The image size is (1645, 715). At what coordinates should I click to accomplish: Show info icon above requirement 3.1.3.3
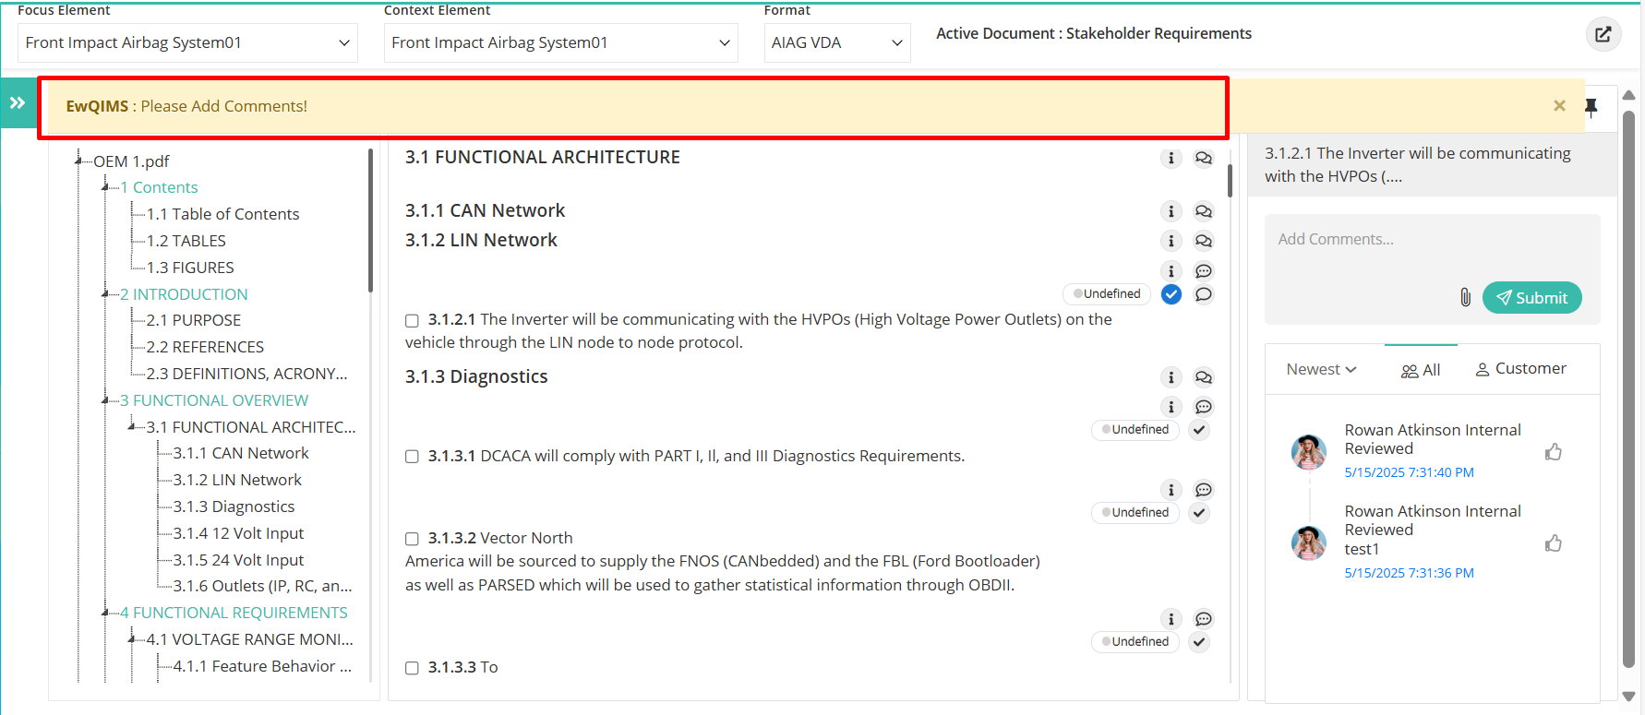point(1171,619)
